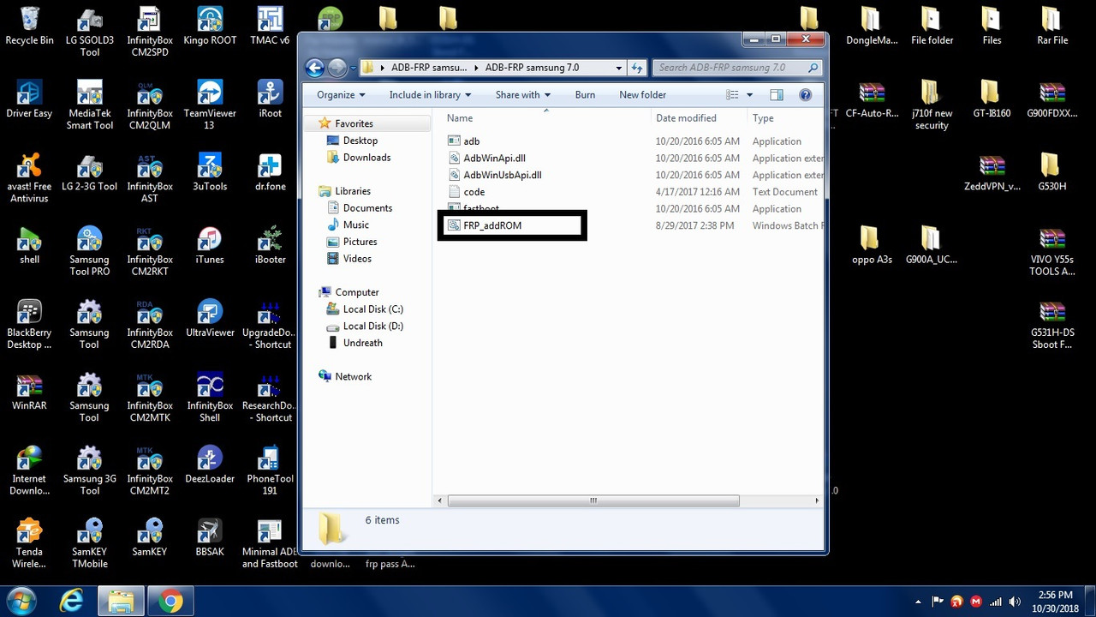Select the WinRAR desktop icon

(x=29, y=392)
